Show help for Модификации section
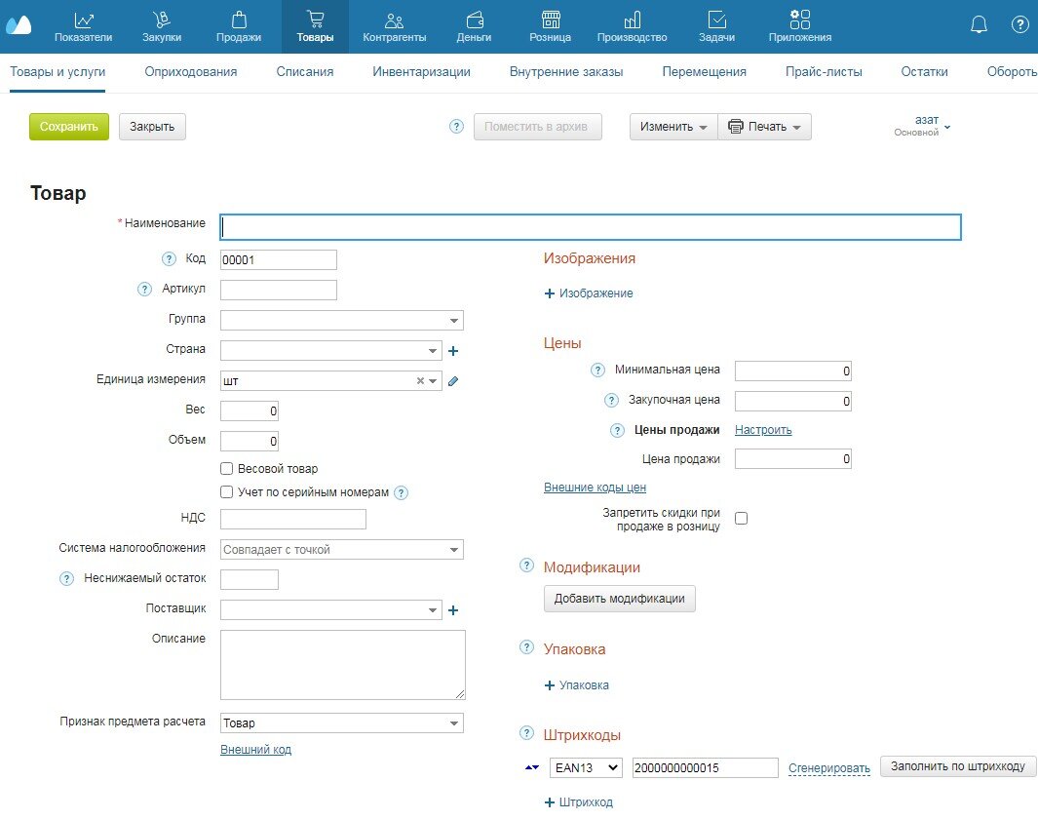Screen dimensions: 1038x820 (527, 565)
